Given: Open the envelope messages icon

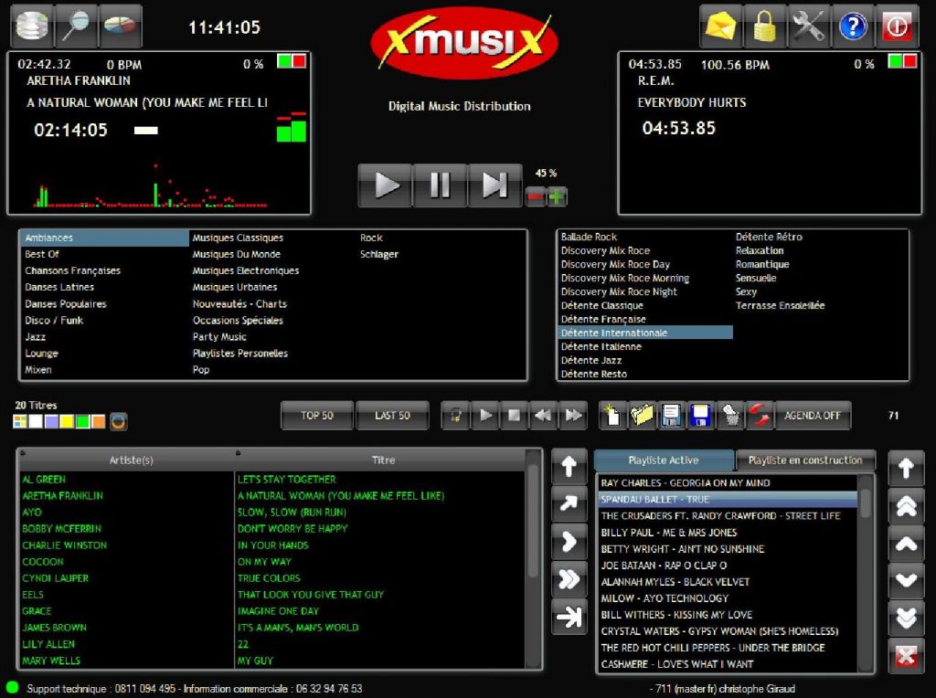Looking at the screenshot, I should [x=721, y=26].
